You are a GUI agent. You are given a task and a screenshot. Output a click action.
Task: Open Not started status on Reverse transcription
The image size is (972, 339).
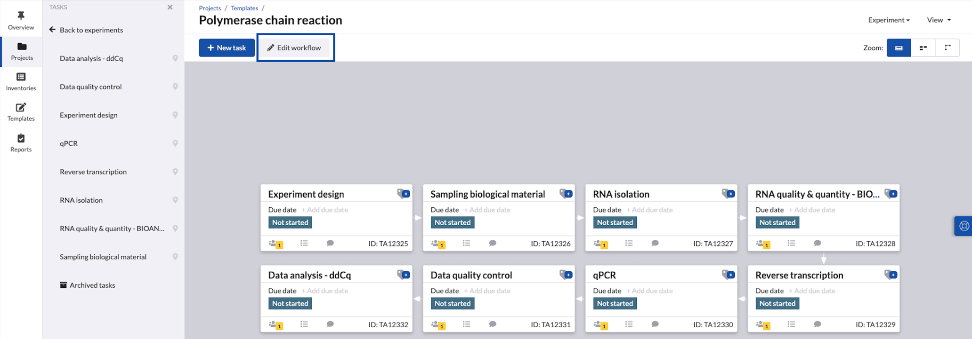point(777,304)
